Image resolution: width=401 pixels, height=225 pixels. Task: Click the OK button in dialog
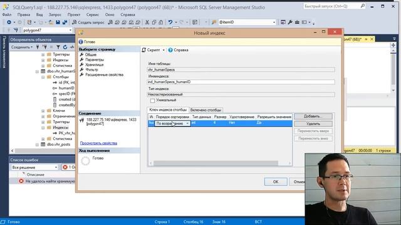tap(276, 182)
